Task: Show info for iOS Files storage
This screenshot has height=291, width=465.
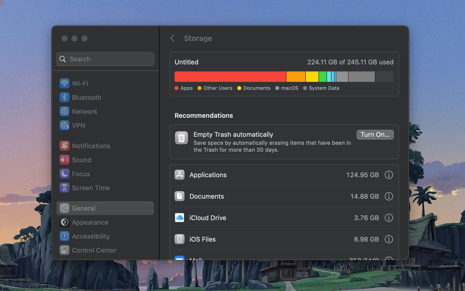Action: (x=388, y=239)
